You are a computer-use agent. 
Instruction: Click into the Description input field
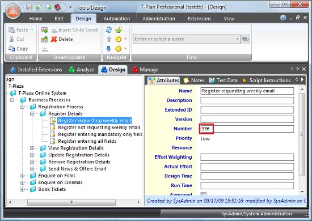tap(247, 100)
